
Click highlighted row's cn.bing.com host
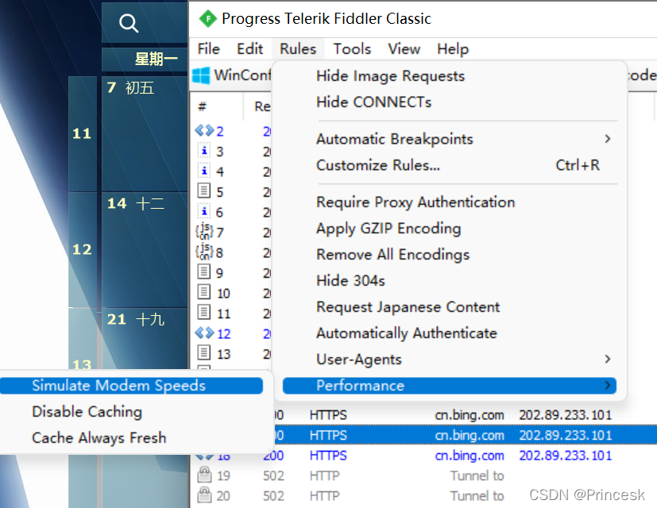tap(470, 435)
